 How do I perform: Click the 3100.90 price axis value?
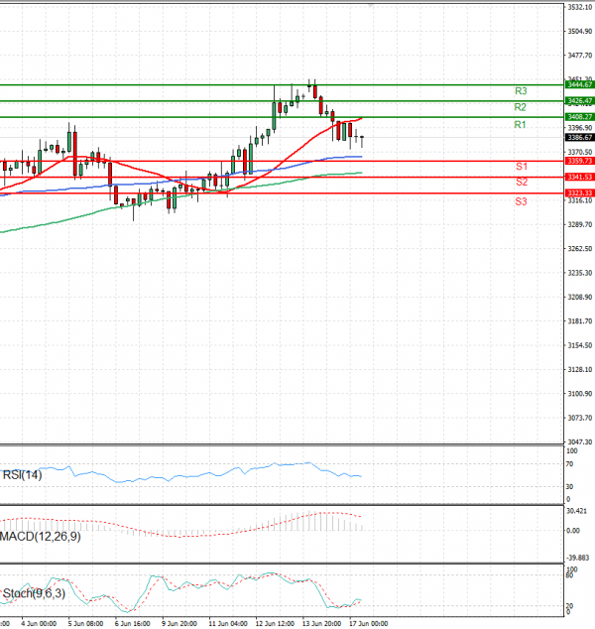(580, 394)
